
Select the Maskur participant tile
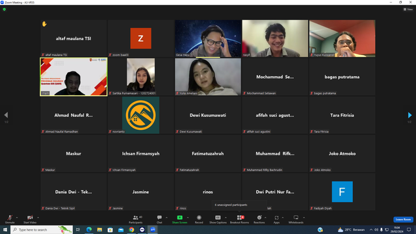click(x=73, y=153)
